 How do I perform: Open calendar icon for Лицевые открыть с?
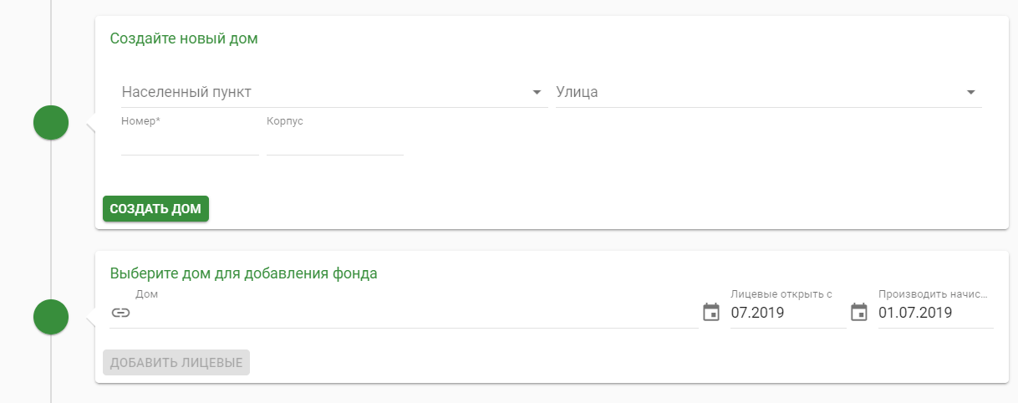click(711, 313)
